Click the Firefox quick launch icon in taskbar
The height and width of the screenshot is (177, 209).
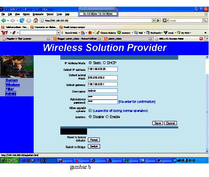point(28,161)
